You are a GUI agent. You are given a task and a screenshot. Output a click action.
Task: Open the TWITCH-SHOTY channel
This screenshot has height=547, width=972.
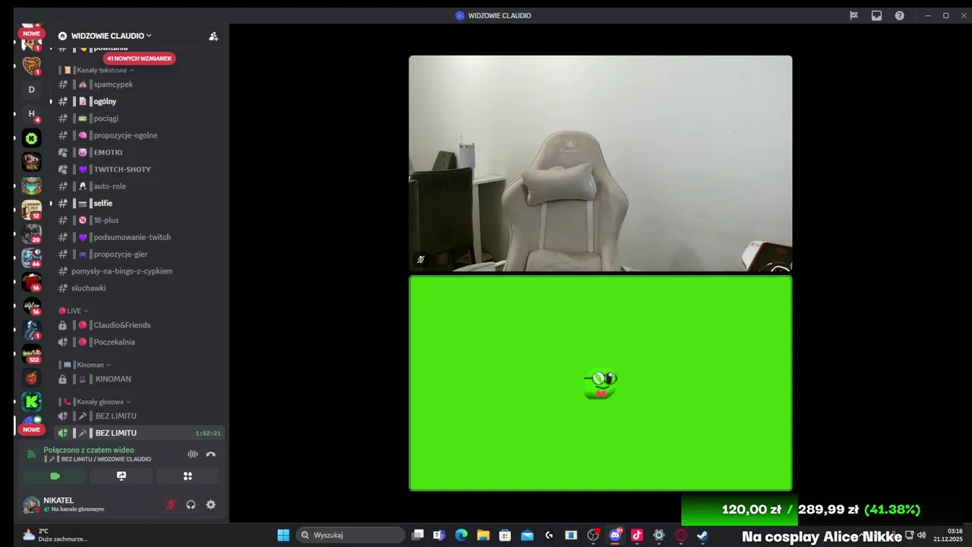click(140, 169)
